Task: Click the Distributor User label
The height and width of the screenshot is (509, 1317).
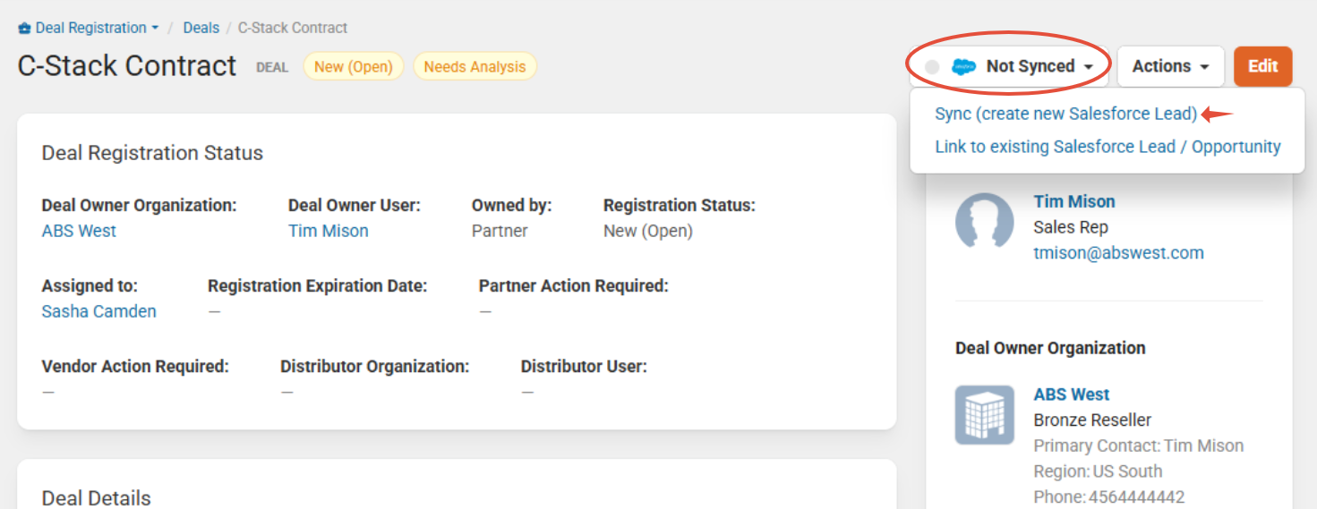Action: (x=584, y=367)
